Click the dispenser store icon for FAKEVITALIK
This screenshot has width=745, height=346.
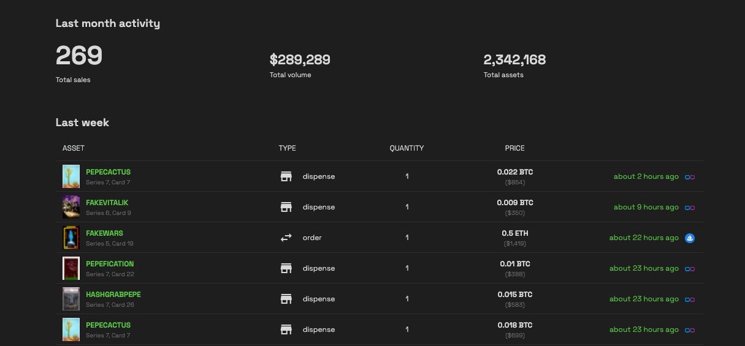tap(286, 207)
